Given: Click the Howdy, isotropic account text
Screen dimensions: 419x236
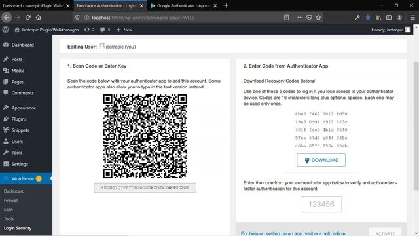Looking at the screenshot, I should tap(387, 29).
